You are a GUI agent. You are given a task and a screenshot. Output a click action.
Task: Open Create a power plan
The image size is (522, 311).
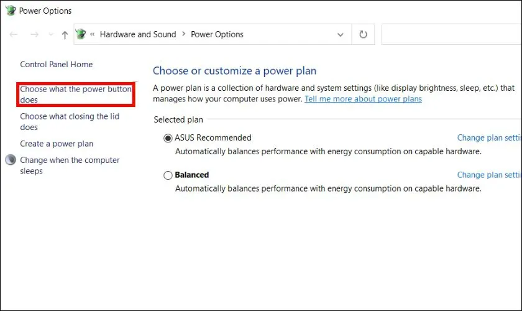click(x=57, y=144)
